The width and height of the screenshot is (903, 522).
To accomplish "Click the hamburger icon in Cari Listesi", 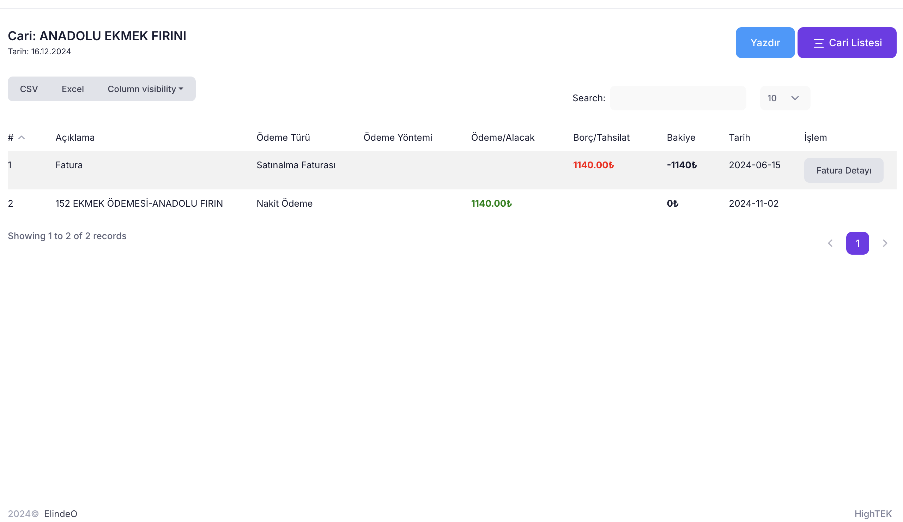I will pos(818,43).
